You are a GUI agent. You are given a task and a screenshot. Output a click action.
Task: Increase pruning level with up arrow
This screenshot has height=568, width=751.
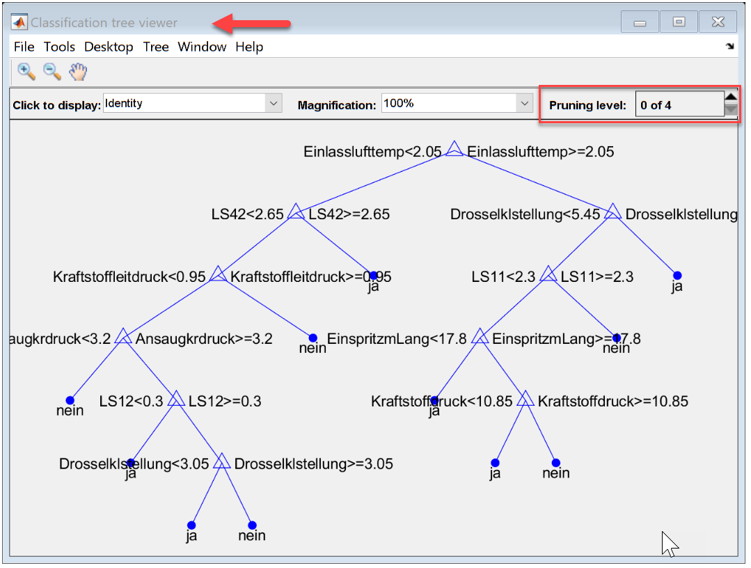[731, 97]
